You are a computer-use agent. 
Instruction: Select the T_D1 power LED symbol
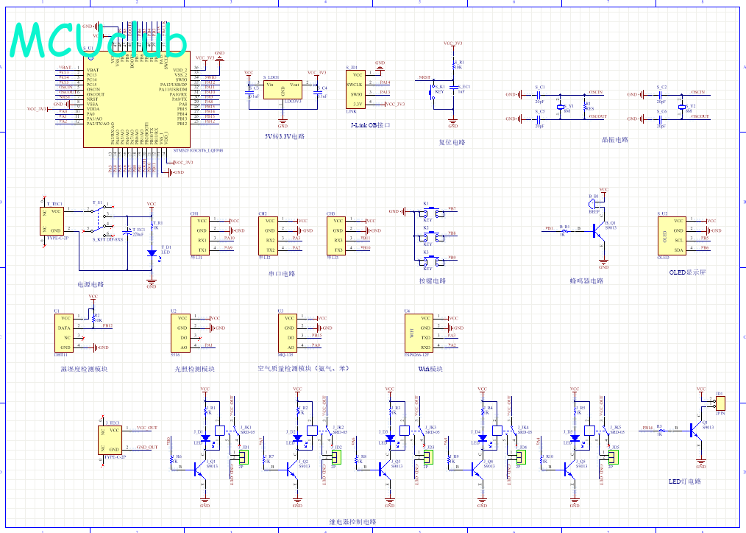tap(152, 253)
